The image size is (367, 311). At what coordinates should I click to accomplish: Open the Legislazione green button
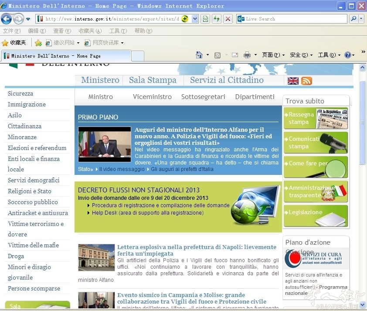(316, 216)
